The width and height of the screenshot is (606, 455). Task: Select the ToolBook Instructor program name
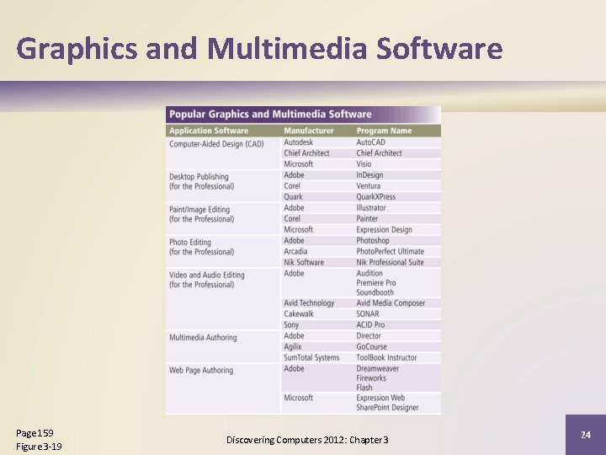386,357
